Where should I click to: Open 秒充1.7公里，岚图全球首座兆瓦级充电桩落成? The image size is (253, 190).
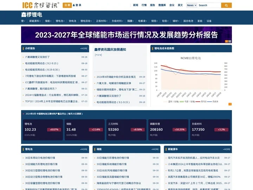pyautogui.click(x=193, y=170)
